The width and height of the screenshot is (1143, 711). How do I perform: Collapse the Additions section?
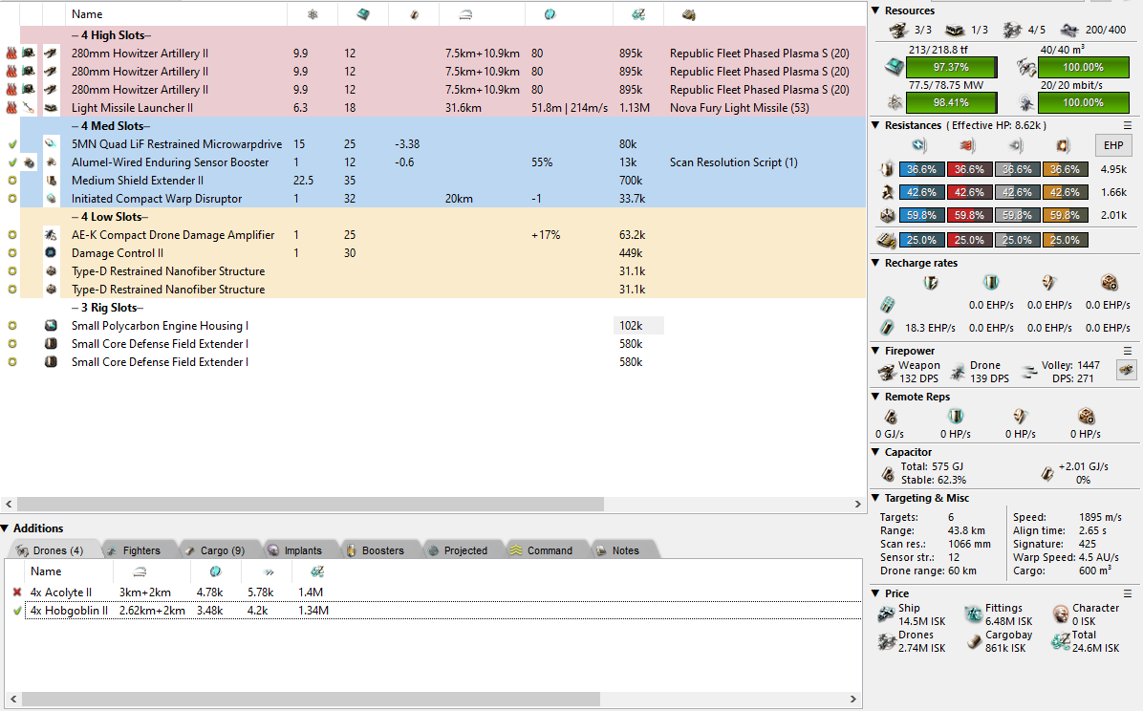(x=6, y=528)
